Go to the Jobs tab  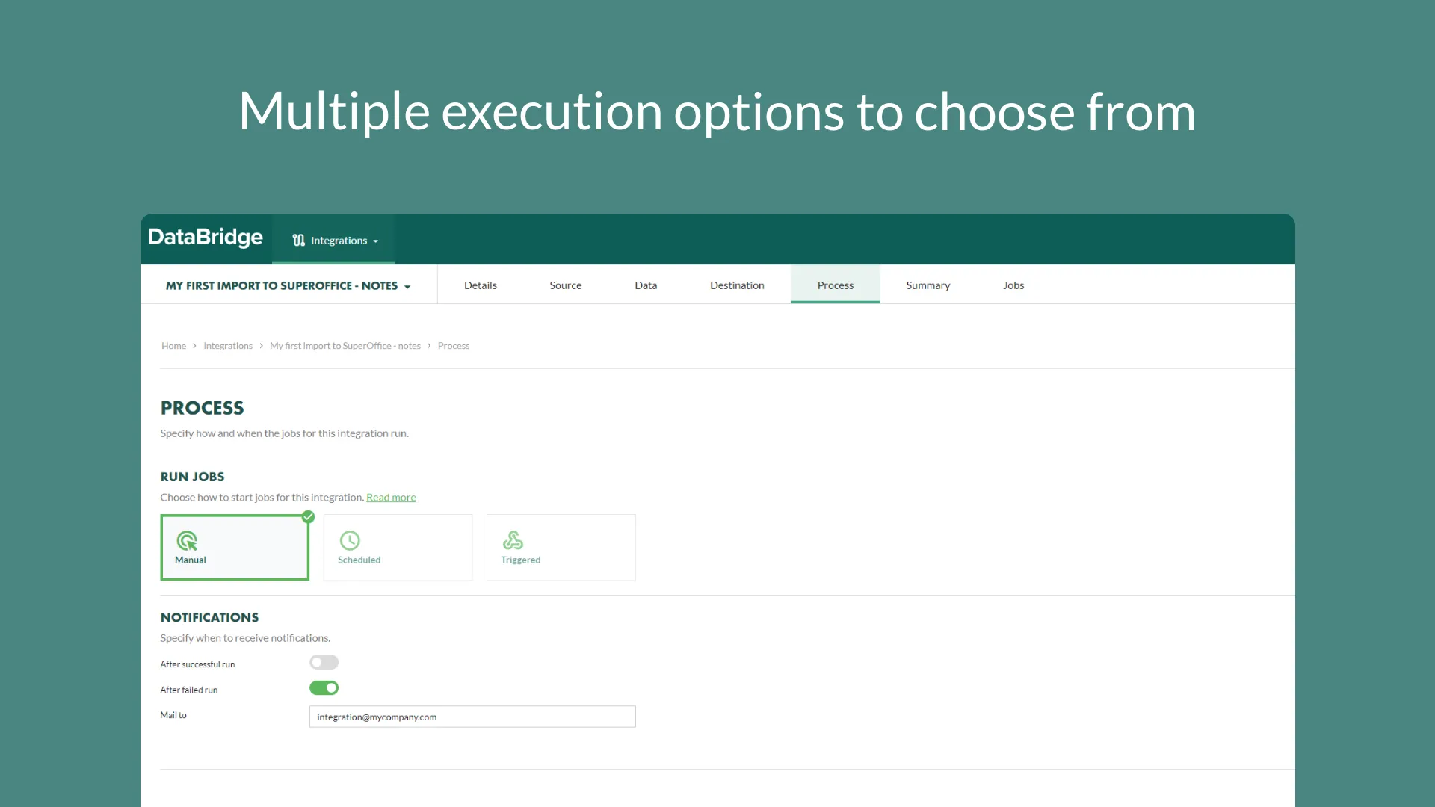pyautogui.click(x=1013, y=285)
